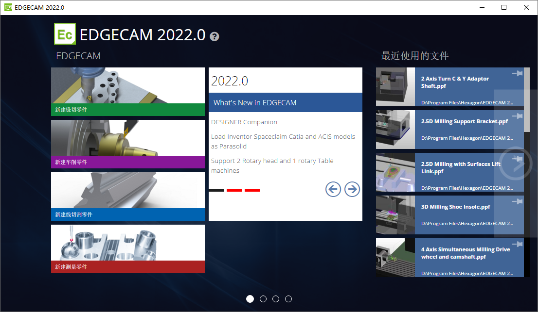Select the fourth page indicator dot
538x312 pixels.
[288, 299]
